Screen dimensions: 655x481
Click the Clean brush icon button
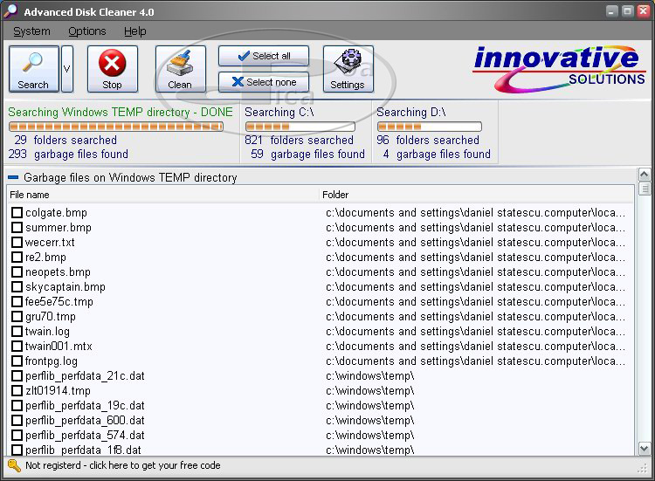(x=180, y=69)
